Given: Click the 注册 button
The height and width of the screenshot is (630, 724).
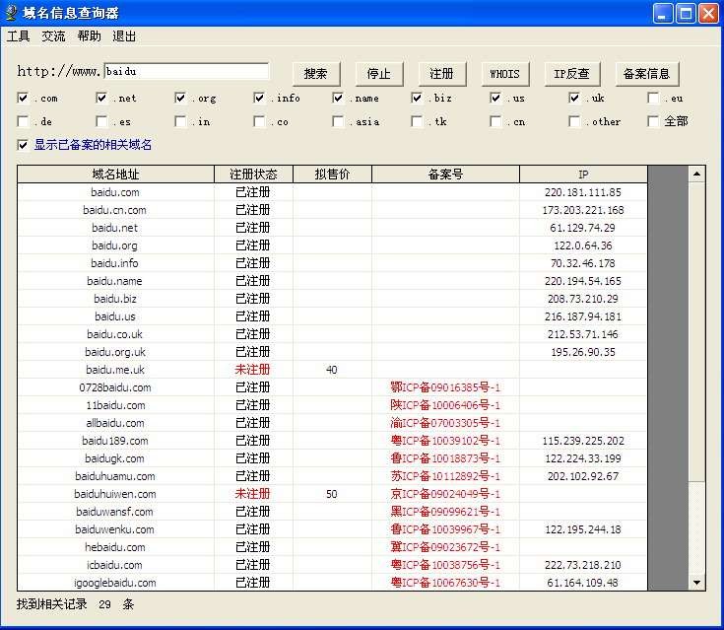Looking at the screenshot, I should (x=441, y=74).
